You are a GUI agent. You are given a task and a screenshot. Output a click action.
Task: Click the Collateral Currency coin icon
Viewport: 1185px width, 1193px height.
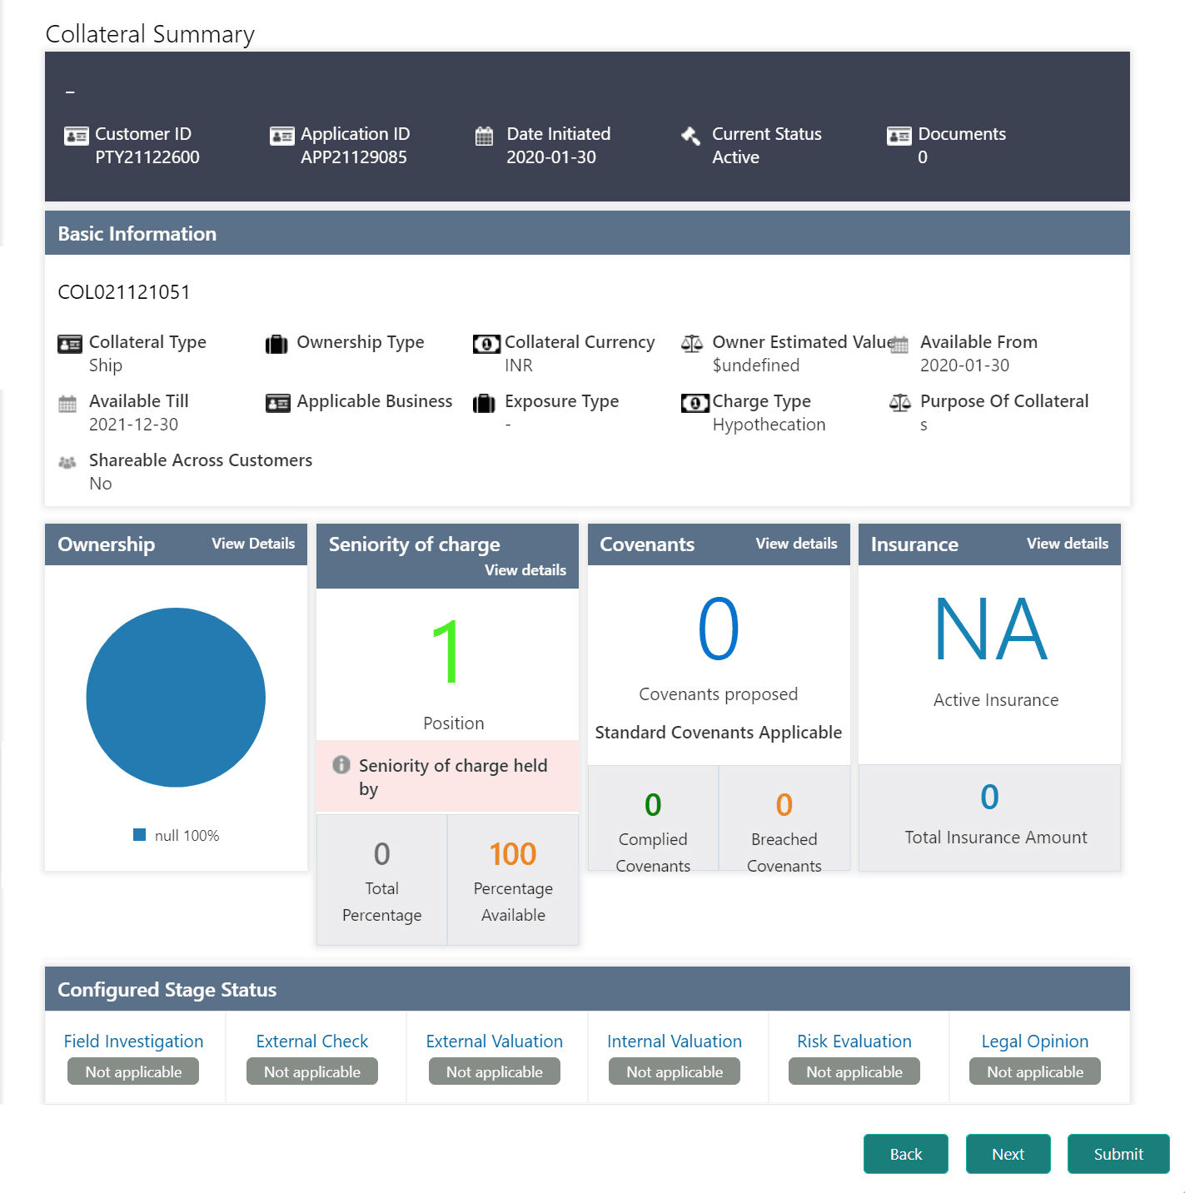(x=486, y=343)
